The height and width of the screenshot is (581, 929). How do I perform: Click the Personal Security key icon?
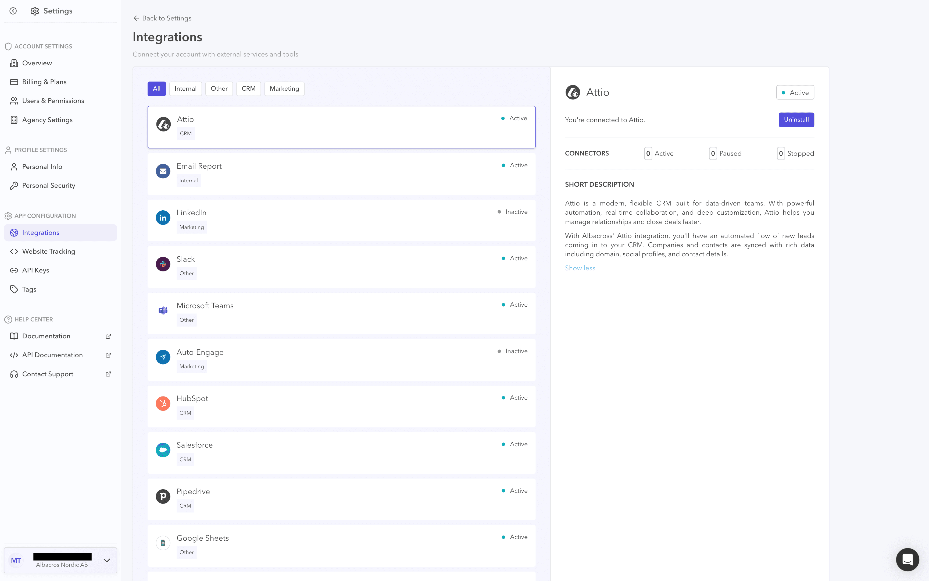click(14, 186)
